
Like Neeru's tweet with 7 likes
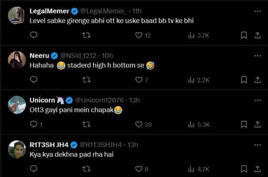[x=139, y=80]
